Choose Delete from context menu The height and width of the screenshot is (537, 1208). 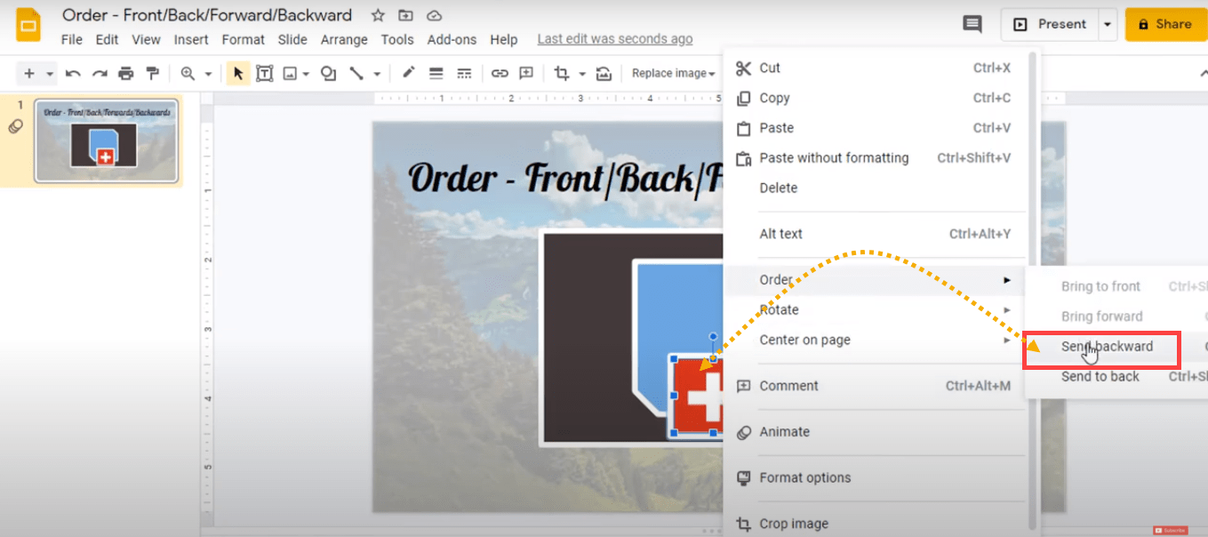(876, 188)
